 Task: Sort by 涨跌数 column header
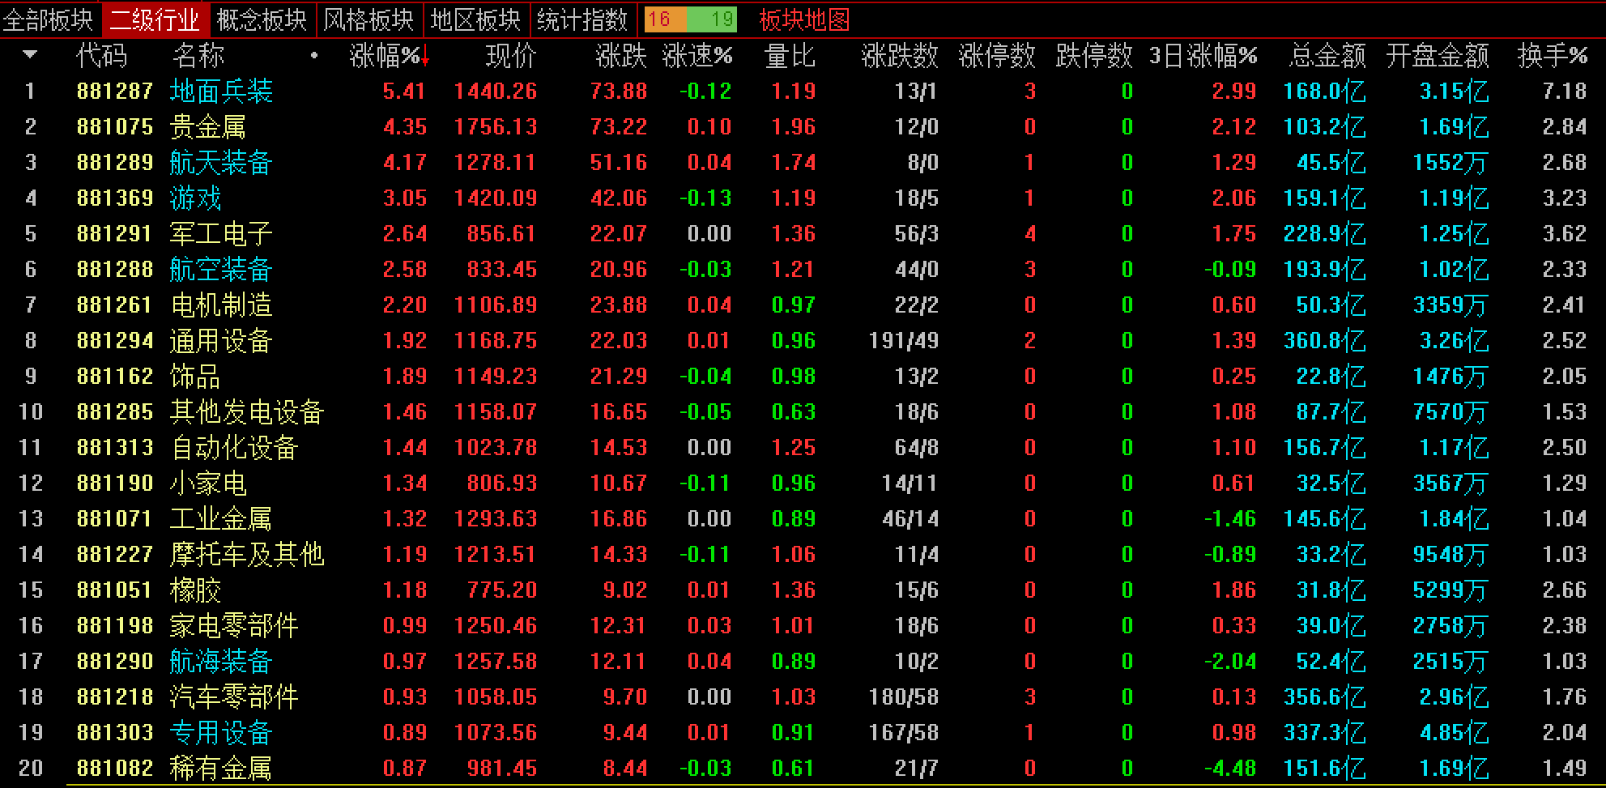(900, 55)
